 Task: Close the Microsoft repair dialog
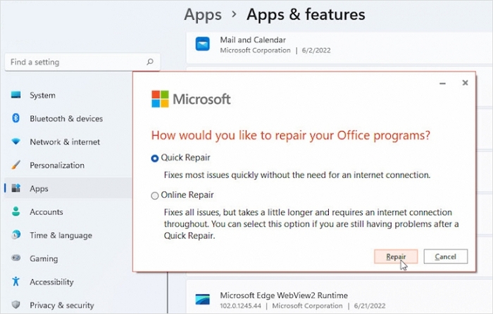point(465,83)
